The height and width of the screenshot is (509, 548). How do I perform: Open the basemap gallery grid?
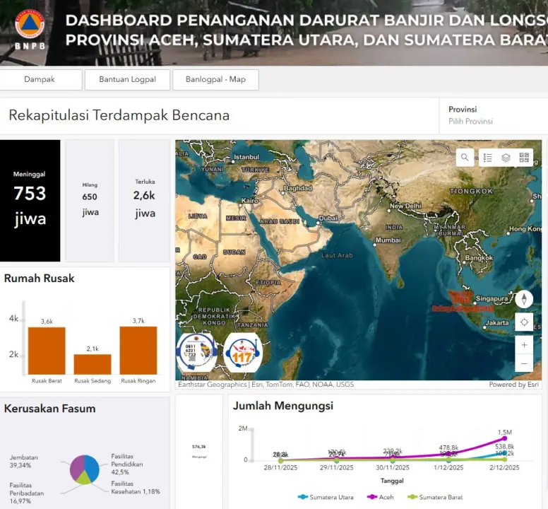(x=524, y=158)
